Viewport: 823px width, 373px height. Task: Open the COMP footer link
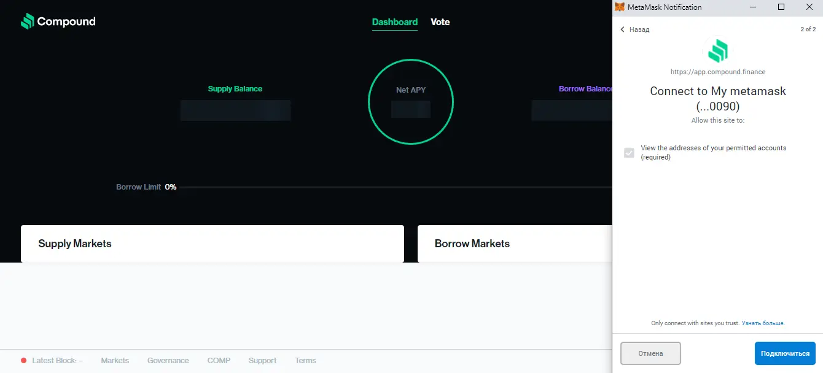click(219, 361)
